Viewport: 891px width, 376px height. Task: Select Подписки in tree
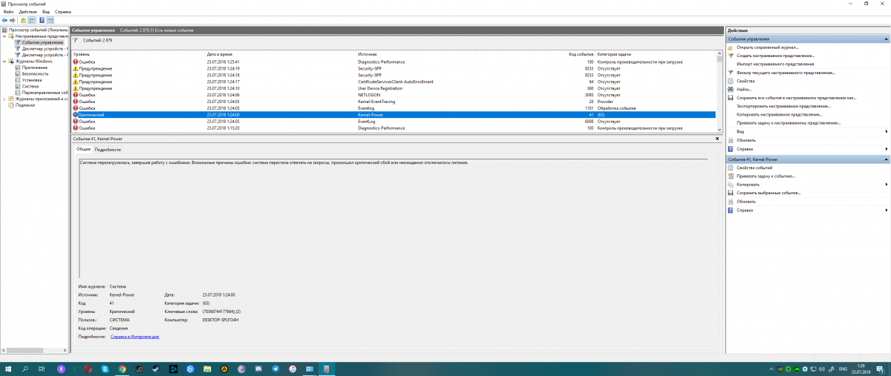(25, 105)
